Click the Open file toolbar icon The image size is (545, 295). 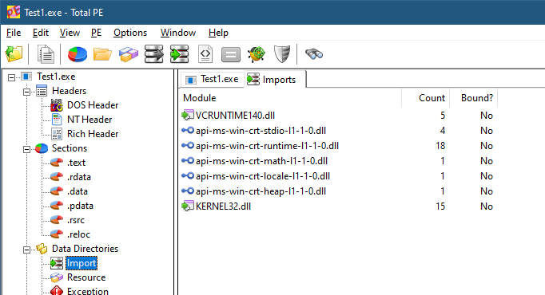(x=14, y=54)
